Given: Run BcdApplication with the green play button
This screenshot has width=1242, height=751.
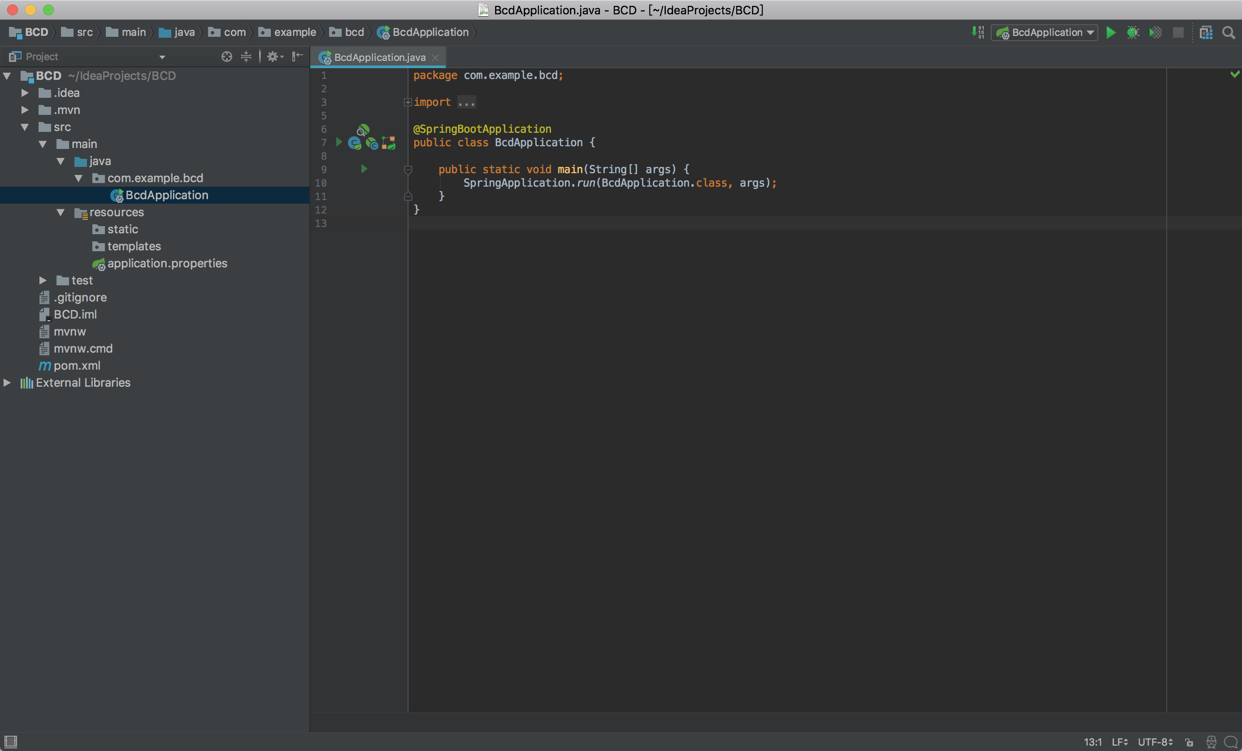Looking at the screenshot, I should click(1111, 33).
